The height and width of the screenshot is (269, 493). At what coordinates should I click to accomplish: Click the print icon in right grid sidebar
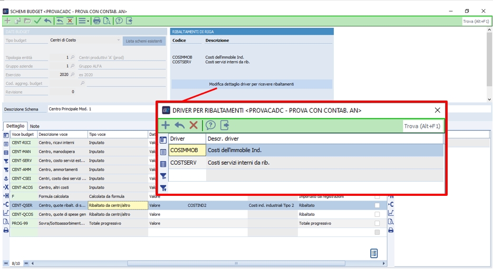[x=391, y=231]
